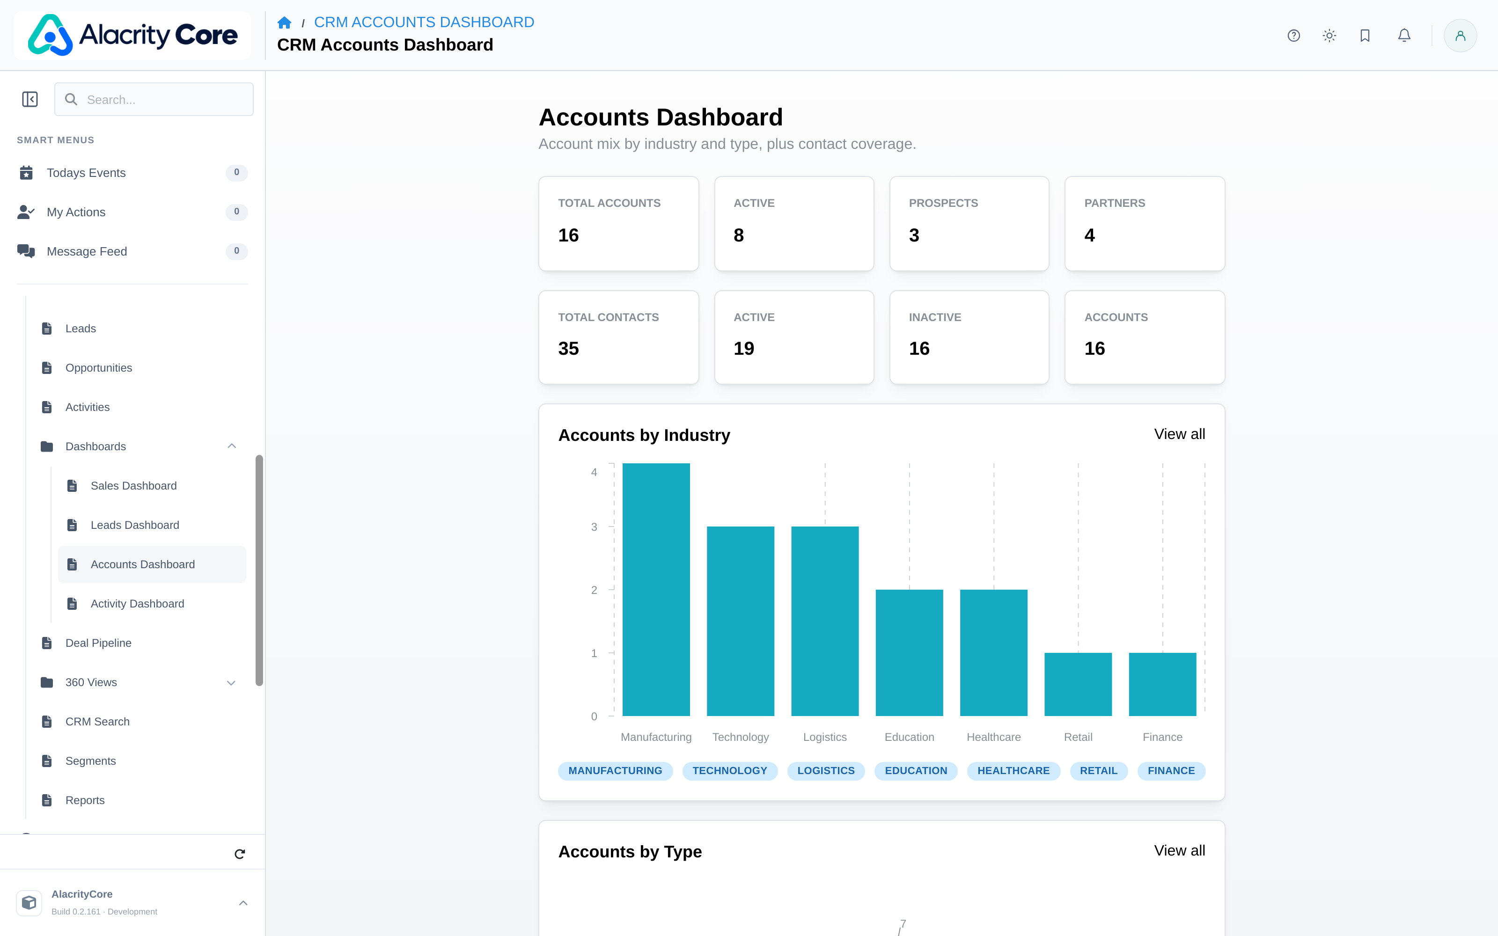
Task: Open Leads Dashboard menu item
Action: tap(152, 525)
